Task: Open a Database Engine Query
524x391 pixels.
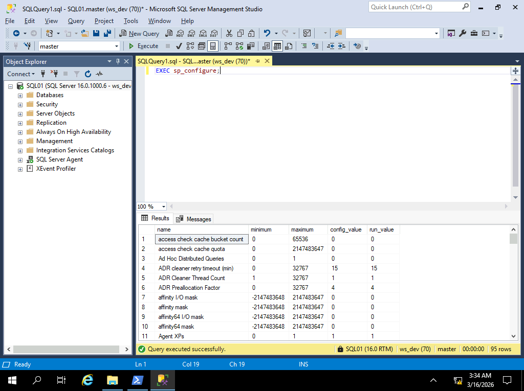Action: coord(169,33)
